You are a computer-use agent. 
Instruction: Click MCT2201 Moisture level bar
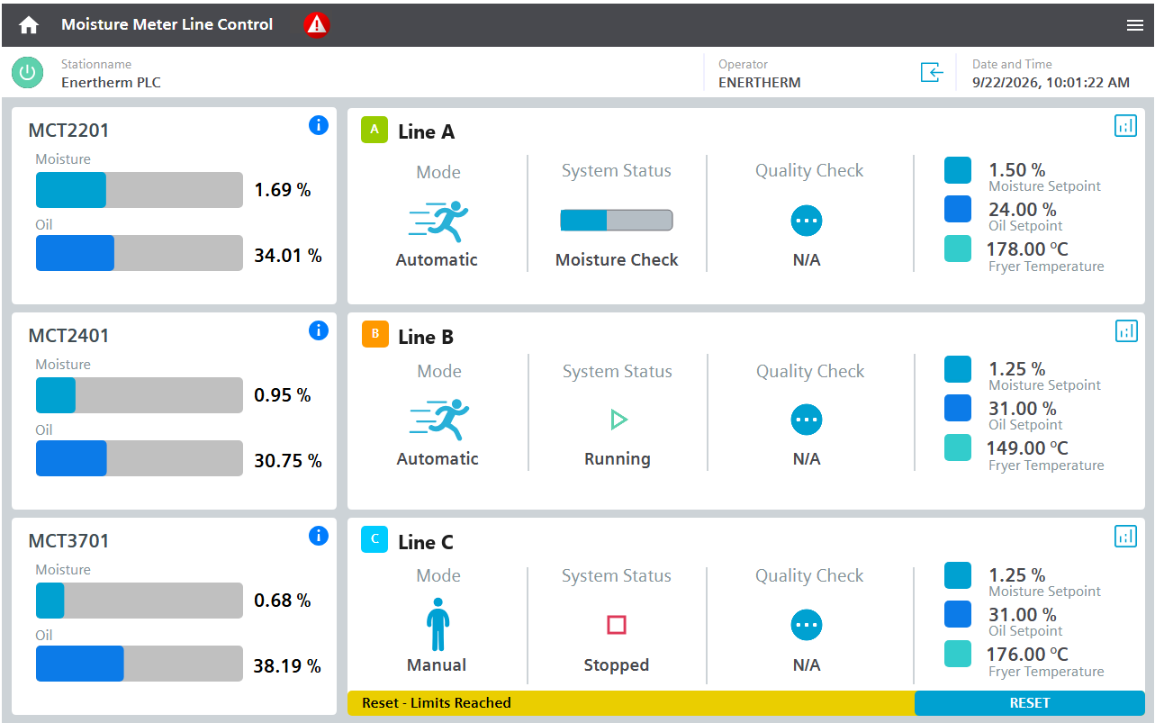140,190
